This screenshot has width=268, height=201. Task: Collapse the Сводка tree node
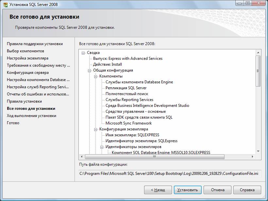tap(84, 53)
